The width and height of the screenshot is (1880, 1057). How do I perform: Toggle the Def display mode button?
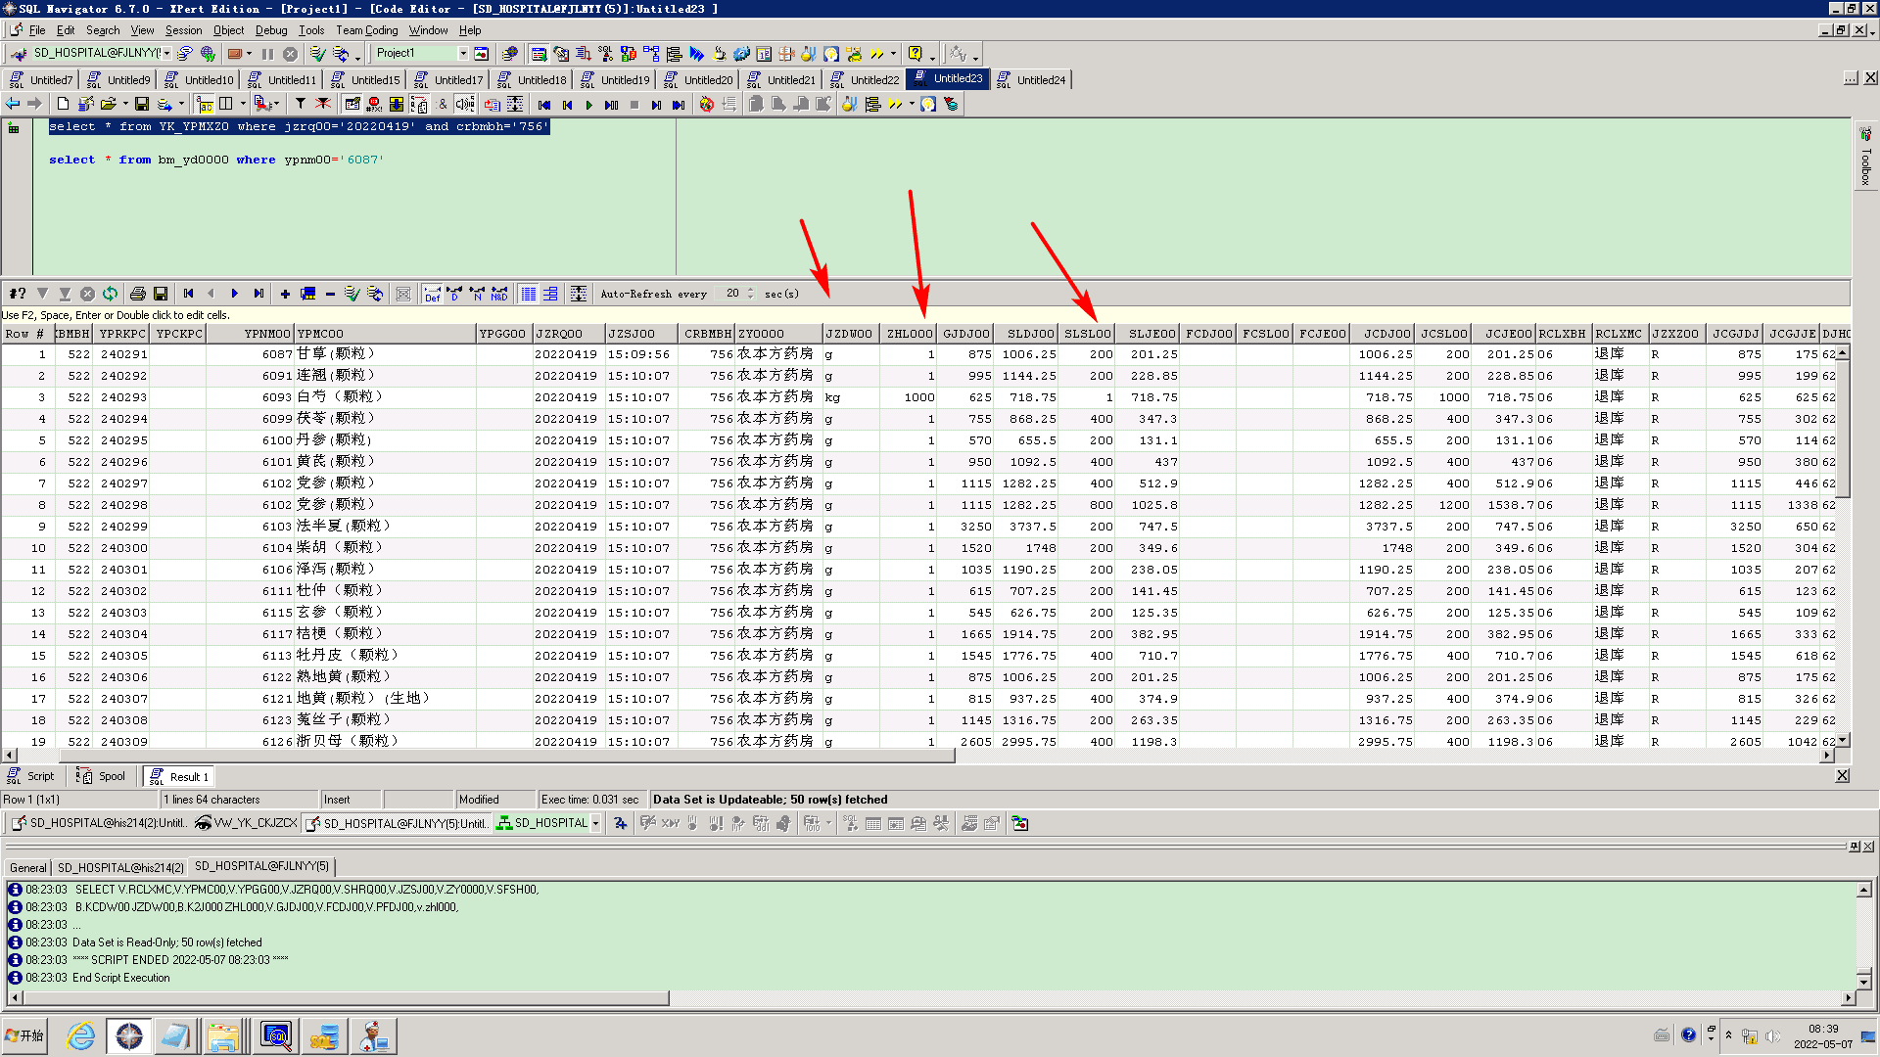(x=432, y=294)
